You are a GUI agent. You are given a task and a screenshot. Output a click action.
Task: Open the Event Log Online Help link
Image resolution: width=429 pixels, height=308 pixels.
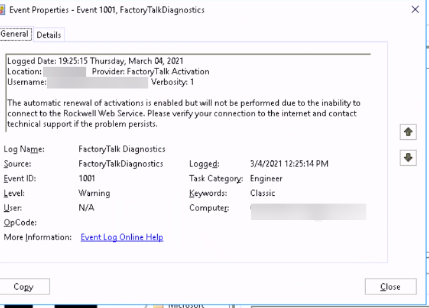point(122,237)
